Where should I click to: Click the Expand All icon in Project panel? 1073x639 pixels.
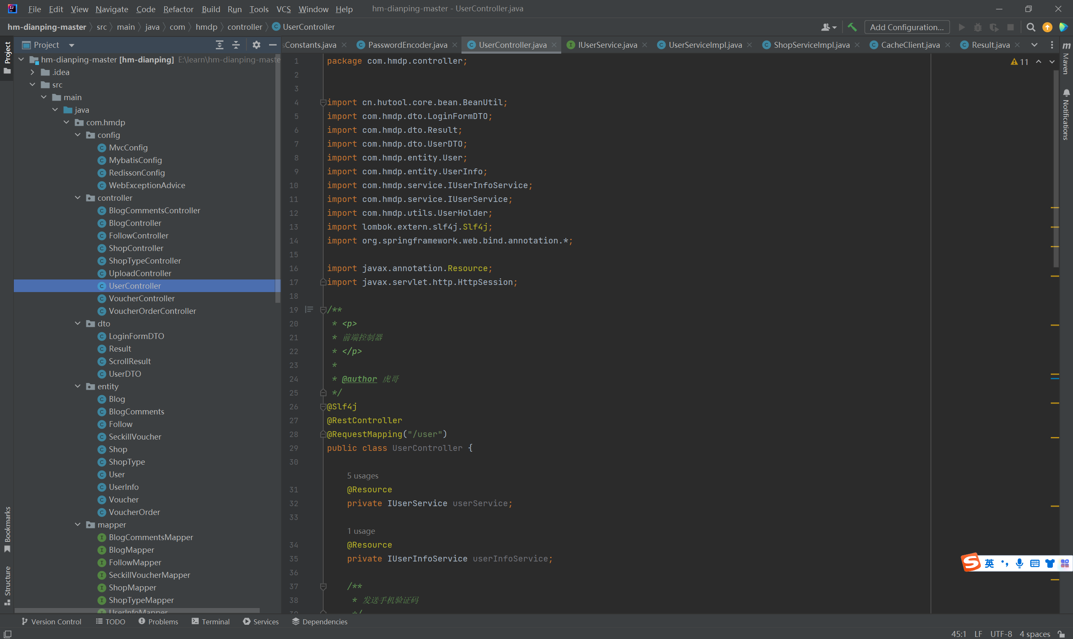pos(220,45)
